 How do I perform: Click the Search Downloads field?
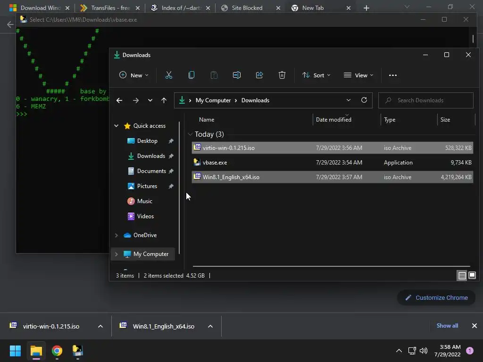click(x=426, y=100)
